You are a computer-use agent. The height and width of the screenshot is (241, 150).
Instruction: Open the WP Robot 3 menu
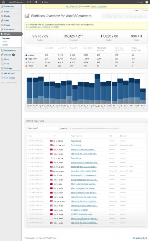point(10,73)
